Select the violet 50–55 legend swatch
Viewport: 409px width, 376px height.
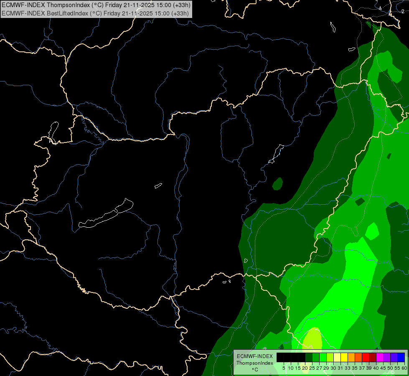tap(394, 357)
